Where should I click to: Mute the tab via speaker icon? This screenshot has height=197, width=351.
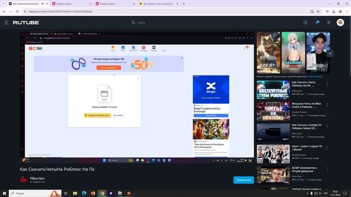pos(43,4)
